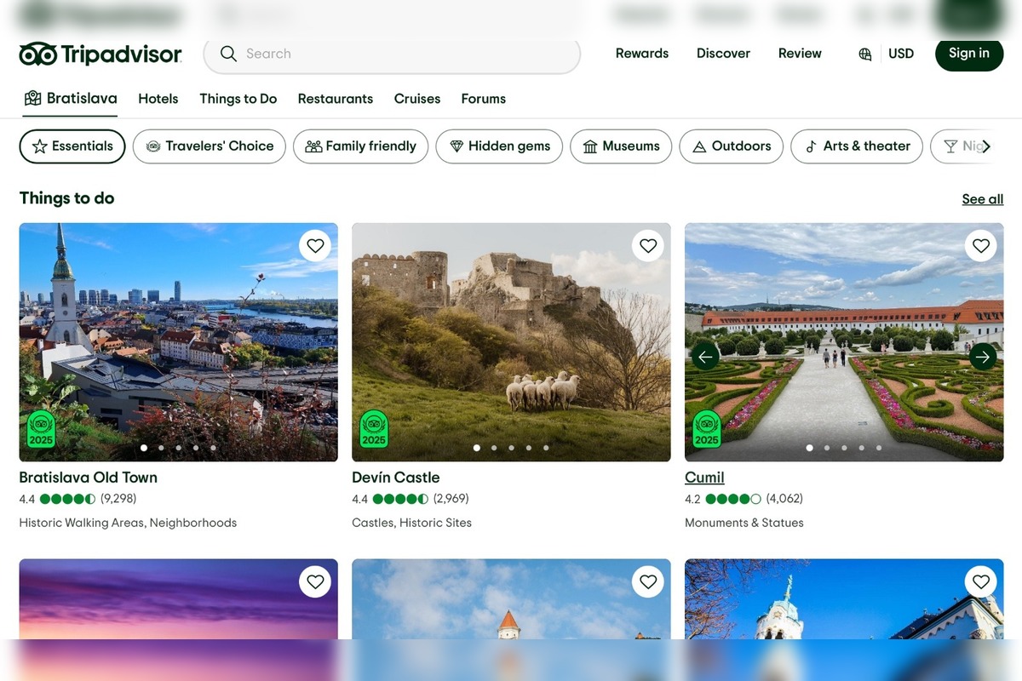This screenshot has width=1022, height=681.
Task: Select the Family friendly category chip
Action: (x=360, y=146)
